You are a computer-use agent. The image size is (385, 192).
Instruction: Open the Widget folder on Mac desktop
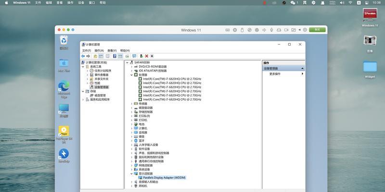(x=370, y=69)
